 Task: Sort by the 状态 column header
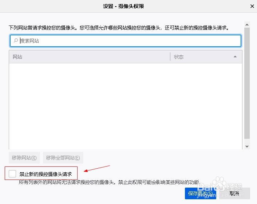click(206, 57)
